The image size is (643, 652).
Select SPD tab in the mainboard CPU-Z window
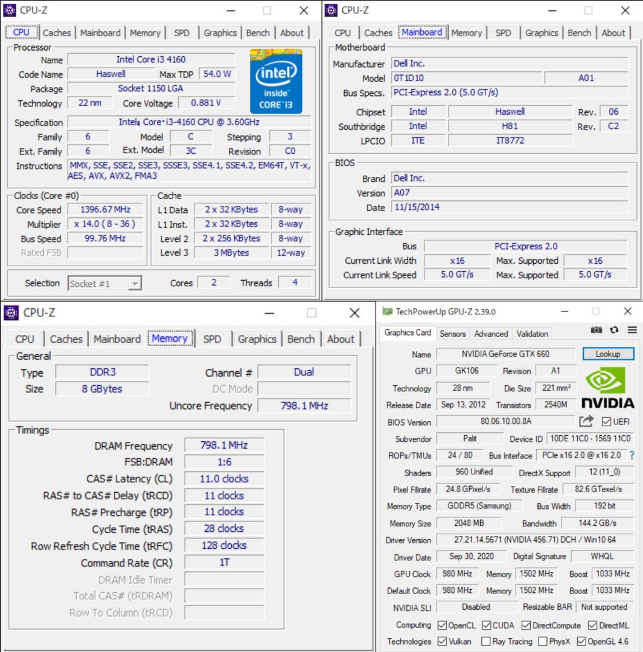tap(504, 33)
